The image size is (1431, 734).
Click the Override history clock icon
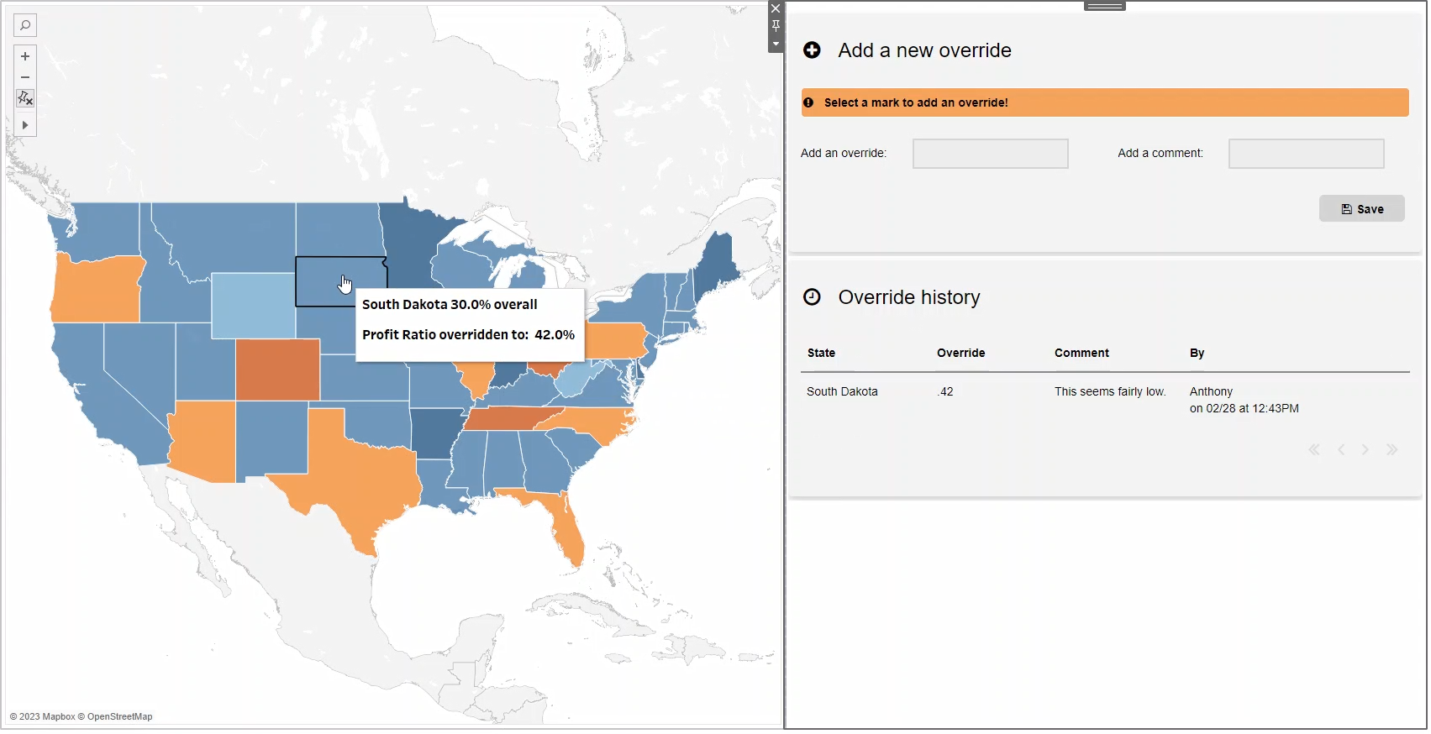[x=812, y=296]
